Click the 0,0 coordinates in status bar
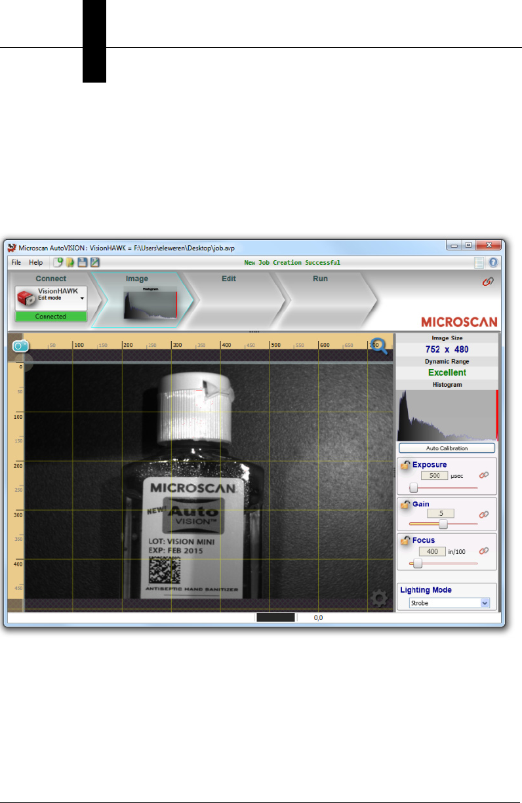Image resolution: width=522 pixels, height=803 pixels. pyautogui.click(x=318, y=617)
